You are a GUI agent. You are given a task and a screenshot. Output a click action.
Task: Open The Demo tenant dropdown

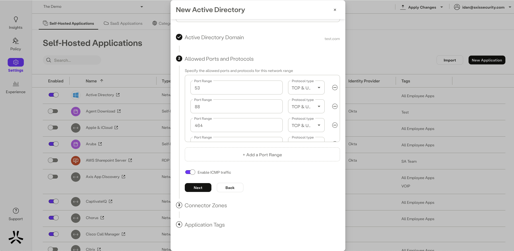[93, 7]
